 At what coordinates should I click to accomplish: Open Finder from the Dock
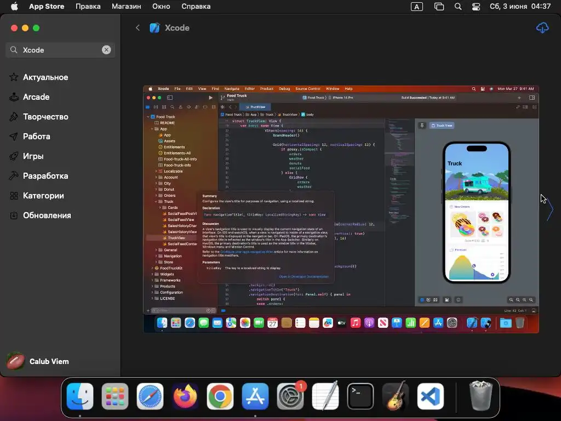pos(80,396)
